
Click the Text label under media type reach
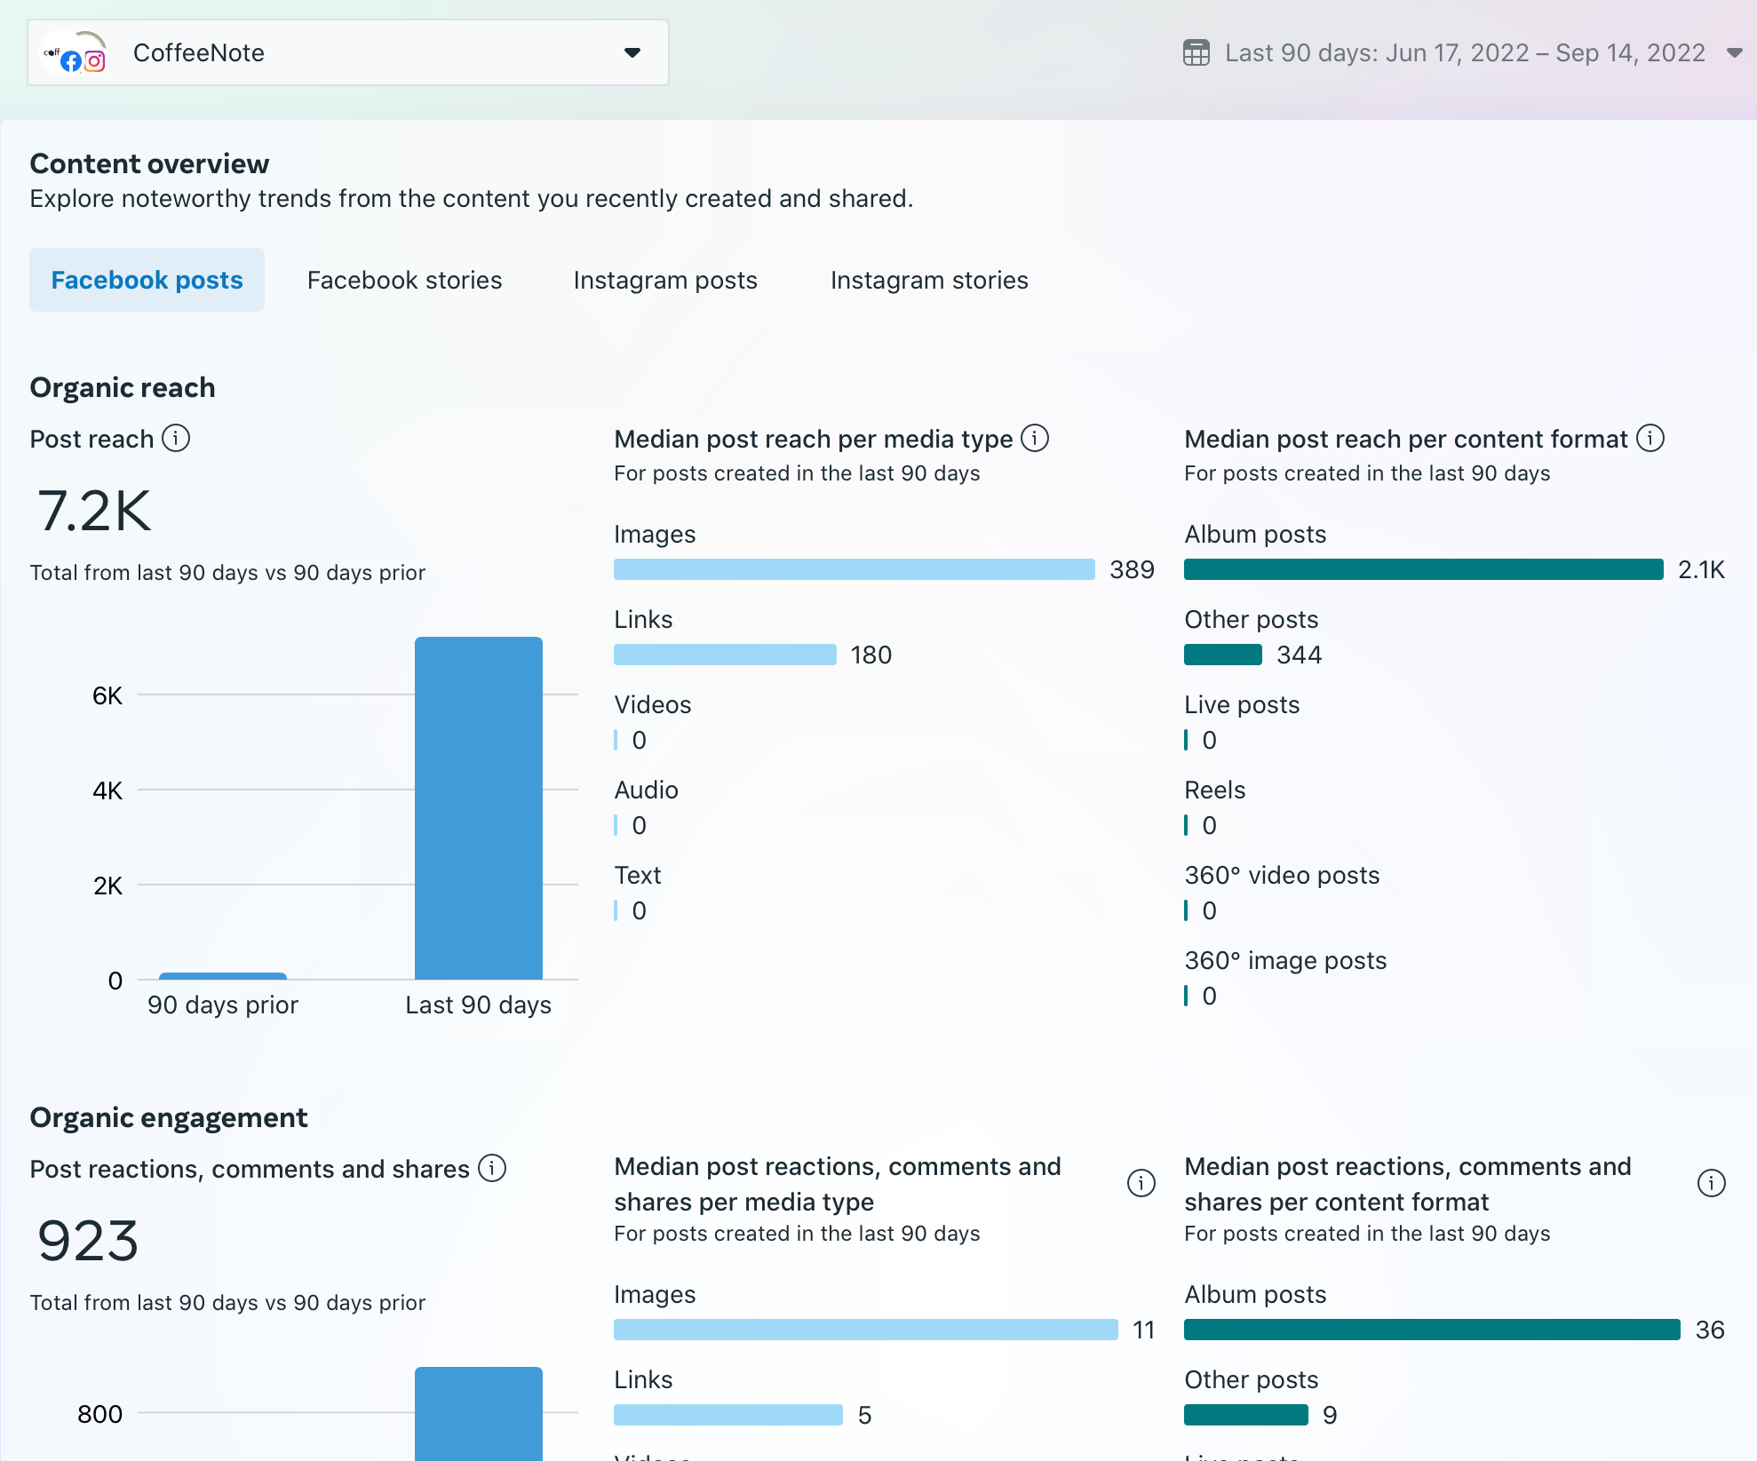638,875
